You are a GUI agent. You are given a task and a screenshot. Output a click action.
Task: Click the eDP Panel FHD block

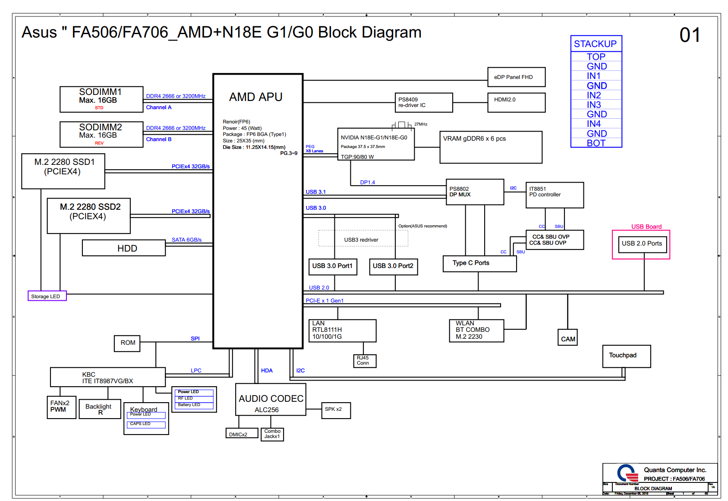(517, 77)
